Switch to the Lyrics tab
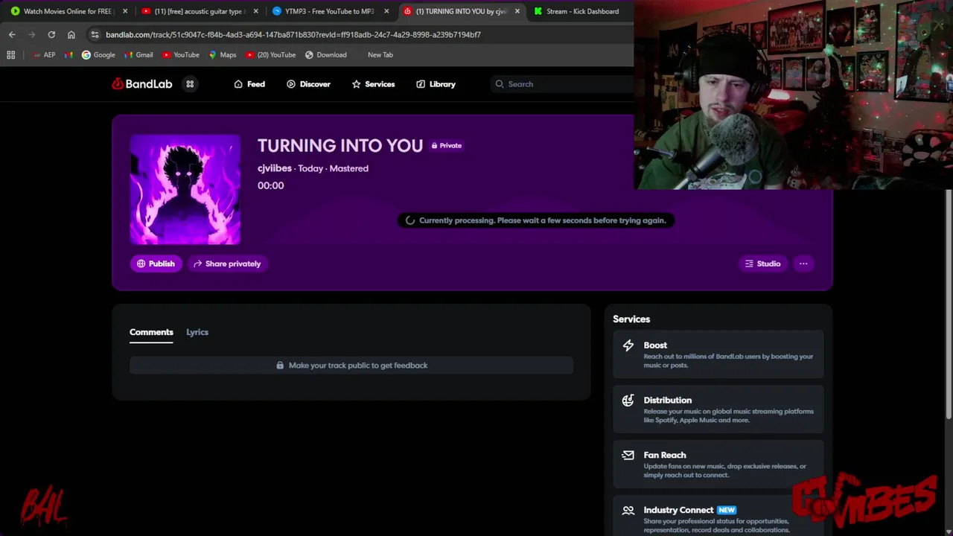This screenshot has height=536, width=953. click(197, 332)
